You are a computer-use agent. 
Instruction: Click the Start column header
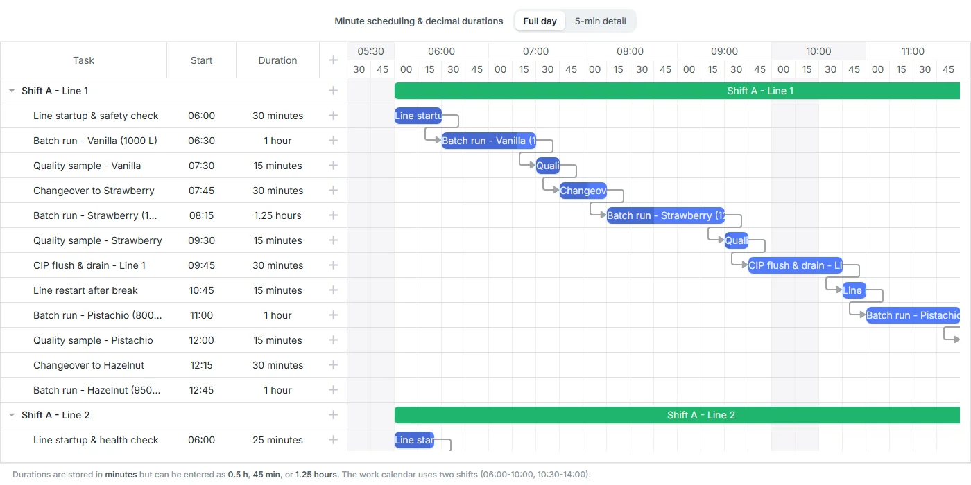tap(202, 60)
